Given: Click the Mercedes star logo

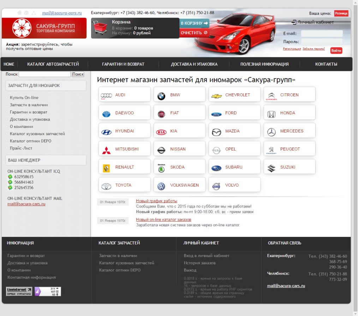Looking at the screenshot, I should 271,132.
